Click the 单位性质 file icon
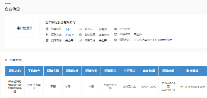Viewport: 207px width, 98px height. coord(81,35)
